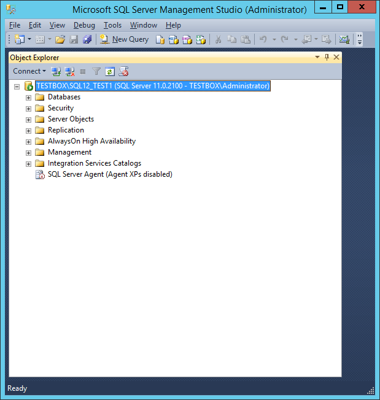380x400 pixels.
Task: Open the Window menu
Action: tap(144, 25)
